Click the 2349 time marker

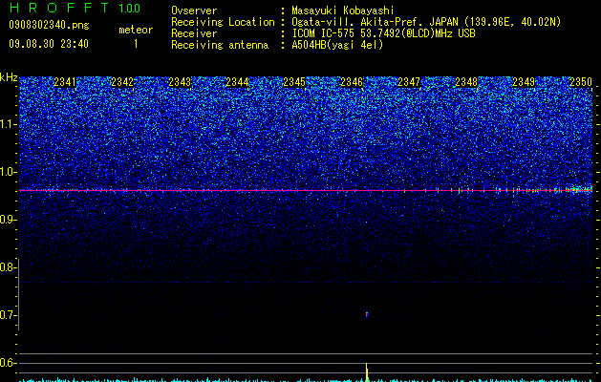click(524, 82)
